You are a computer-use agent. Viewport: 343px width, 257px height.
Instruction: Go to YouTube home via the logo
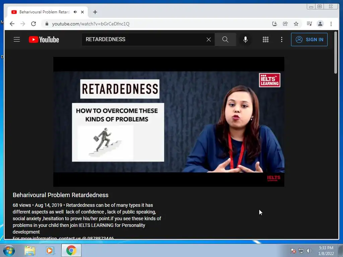[x=44, y=39]
